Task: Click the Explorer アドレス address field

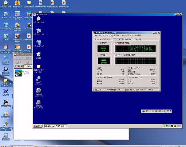Action: pyautogui.click(x=28, y=66)
